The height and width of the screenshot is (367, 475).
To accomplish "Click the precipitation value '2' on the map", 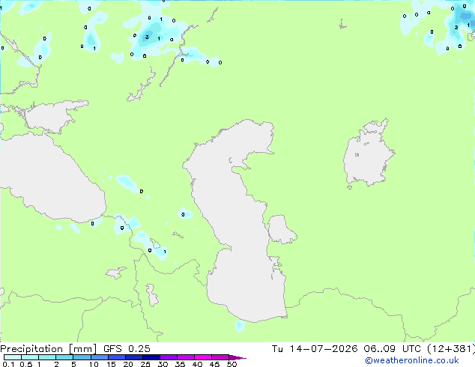I will click(456, 28).
